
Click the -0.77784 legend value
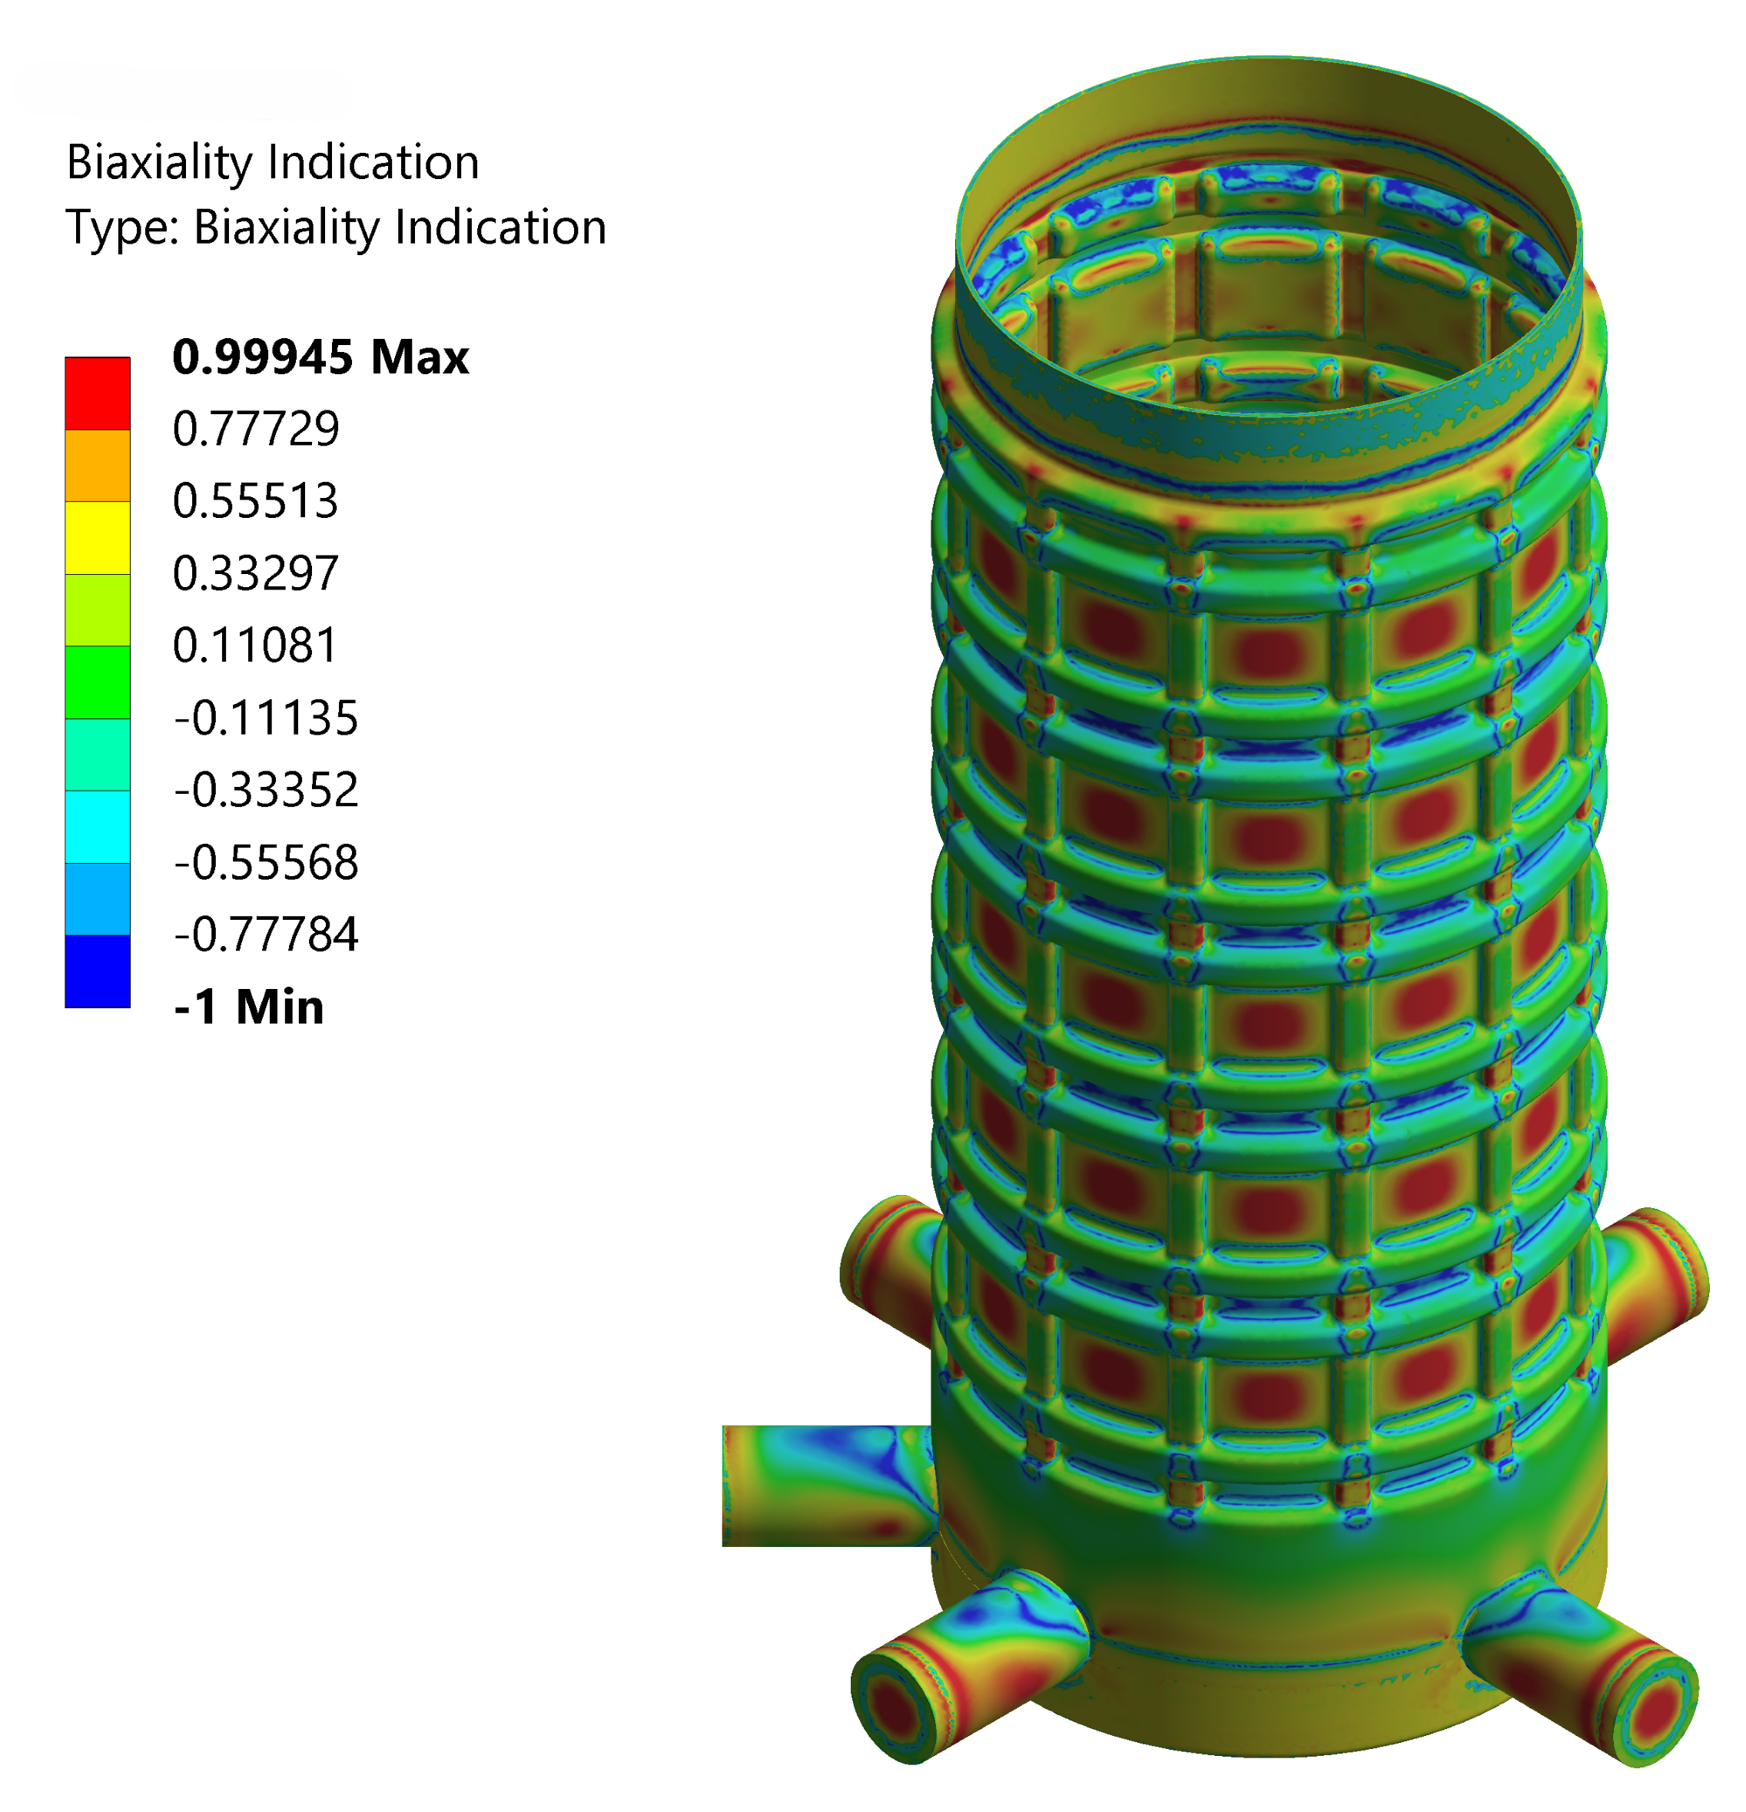265,934
